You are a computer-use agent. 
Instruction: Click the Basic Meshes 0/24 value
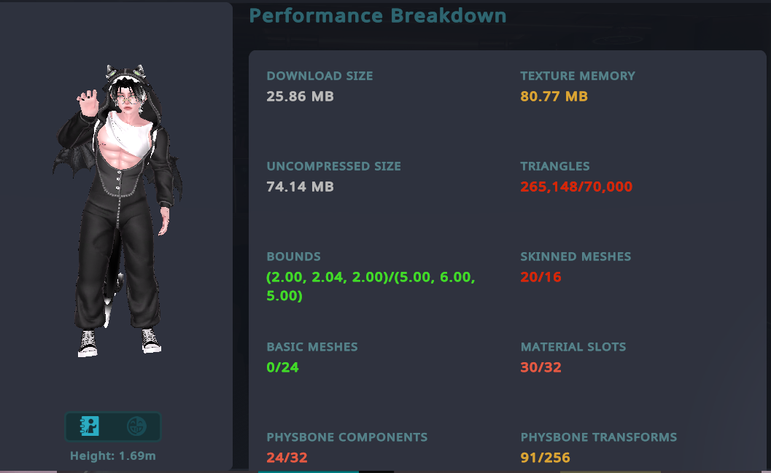282,367
